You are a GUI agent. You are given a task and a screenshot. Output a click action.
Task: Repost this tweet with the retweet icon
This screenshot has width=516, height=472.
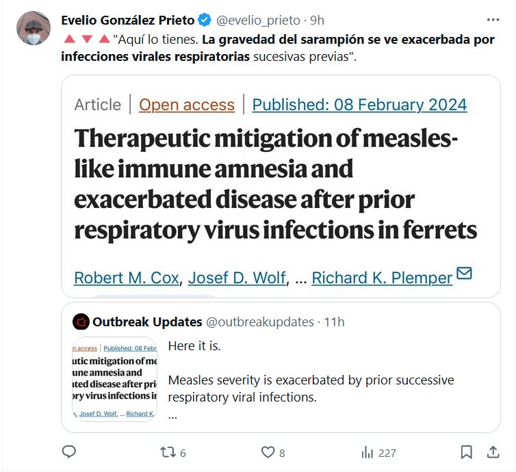pos(166,452)
